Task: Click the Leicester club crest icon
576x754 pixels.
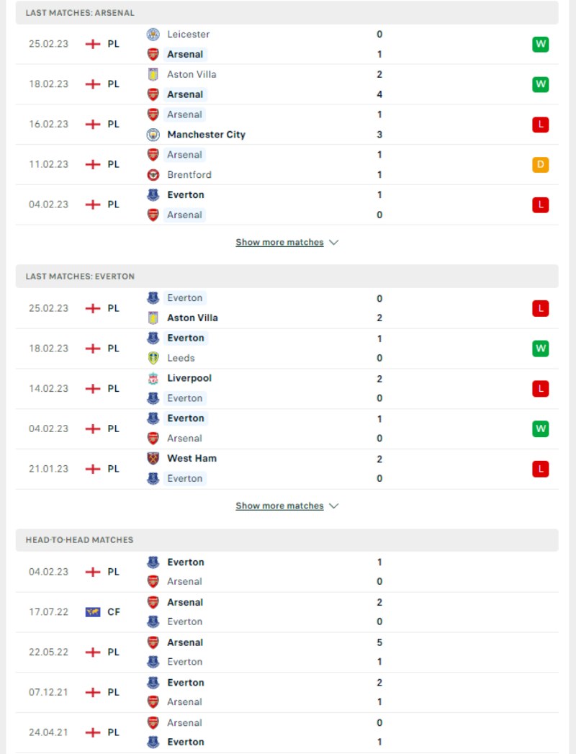Action: (x=153, y=34)
